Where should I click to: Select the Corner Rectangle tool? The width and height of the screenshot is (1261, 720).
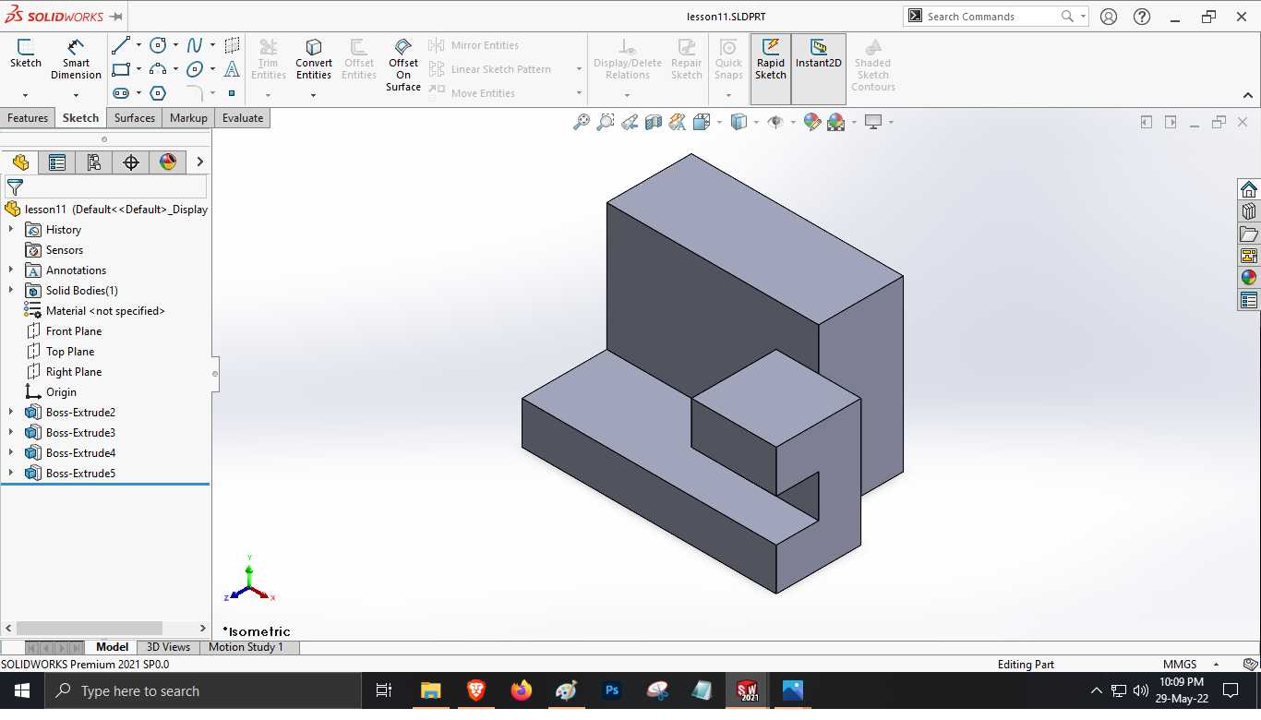121,69
